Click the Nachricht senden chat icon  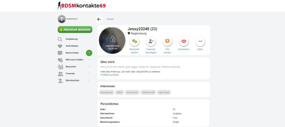[134, 41]
